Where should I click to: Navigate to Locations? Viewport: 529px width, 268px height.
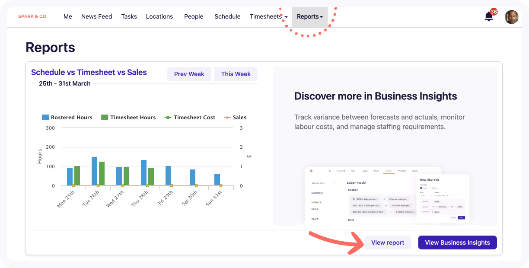[x=159, y=17]
